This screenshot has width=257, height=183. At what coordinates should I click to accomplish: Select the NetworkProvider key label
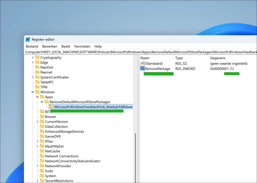pyautogui.click(x=58, y=166)
